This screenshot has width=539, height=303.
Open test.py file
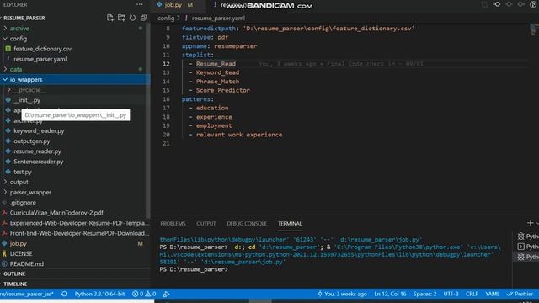[23, 172]
